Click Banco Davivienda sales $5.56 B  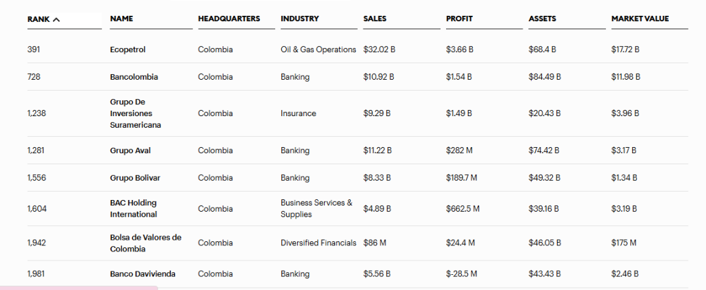pos(377,274)
